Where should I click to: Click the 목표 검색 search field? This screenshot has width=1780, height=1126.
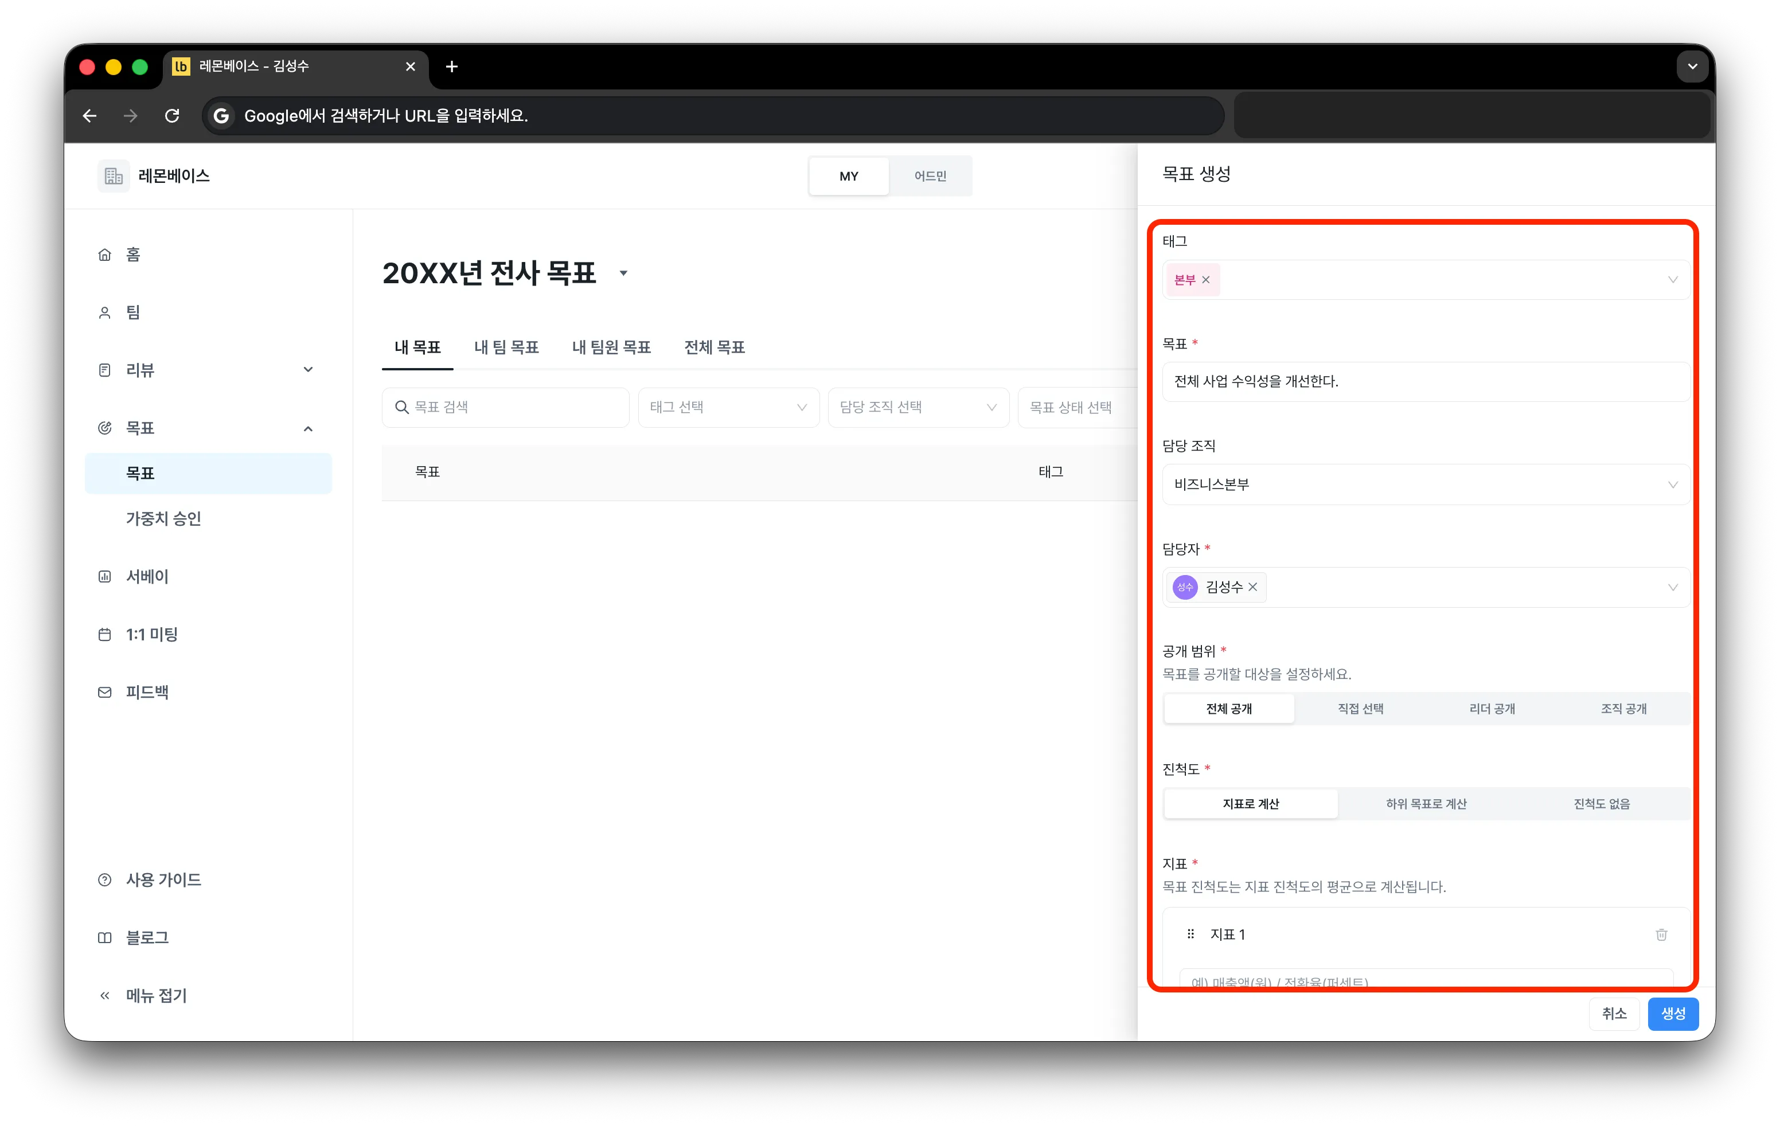pyautogui.click(x=506, y=407)
